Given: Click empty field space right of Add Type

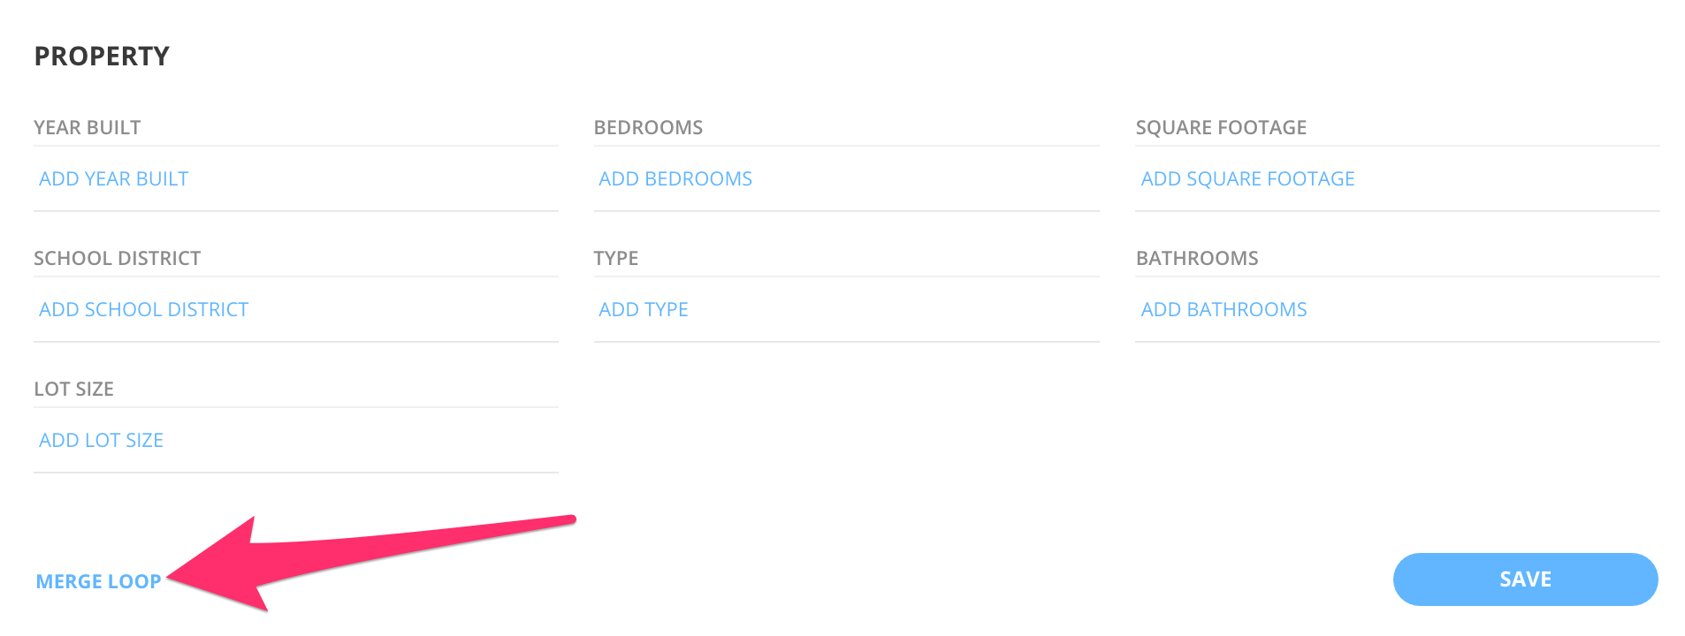Looking at the screenshot, I should pos(884,310).
